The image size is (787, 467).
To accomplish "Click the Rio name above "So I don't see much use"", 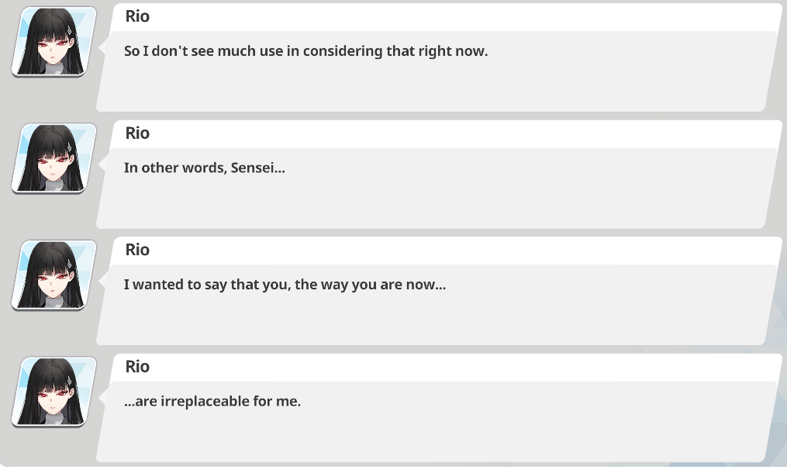I will click(137, 16).
